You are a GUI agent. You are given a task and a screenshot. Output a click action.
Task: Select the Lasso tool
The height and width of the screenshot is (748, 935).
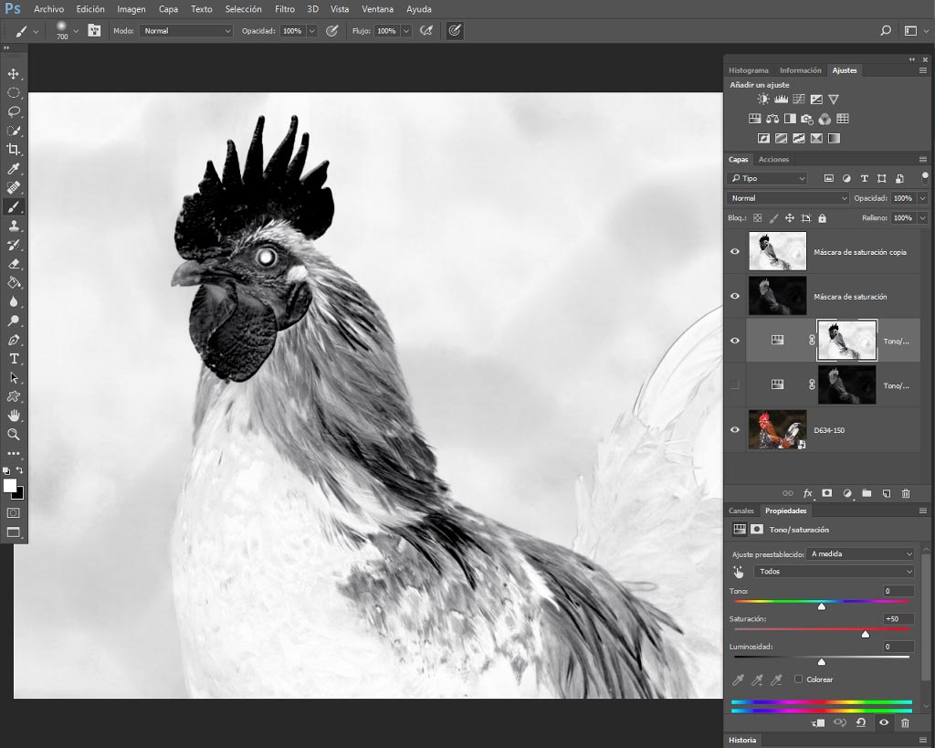13,111
